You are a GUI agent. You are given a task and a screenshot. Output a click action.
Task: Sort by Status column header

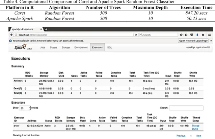(49, 121)
